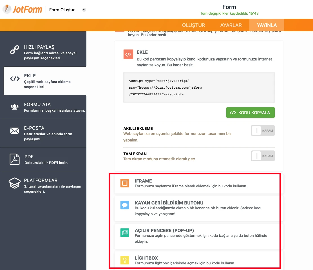The height and width of the screenshot is (270, 313).
Task: Click the E-Posta envelope icon
Action: [15, 131]
